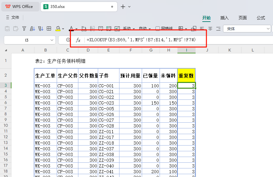Viewport: 273px width, 177px height.
Task: Click the select-all corner triangle
Action: (x=6, y=50)
